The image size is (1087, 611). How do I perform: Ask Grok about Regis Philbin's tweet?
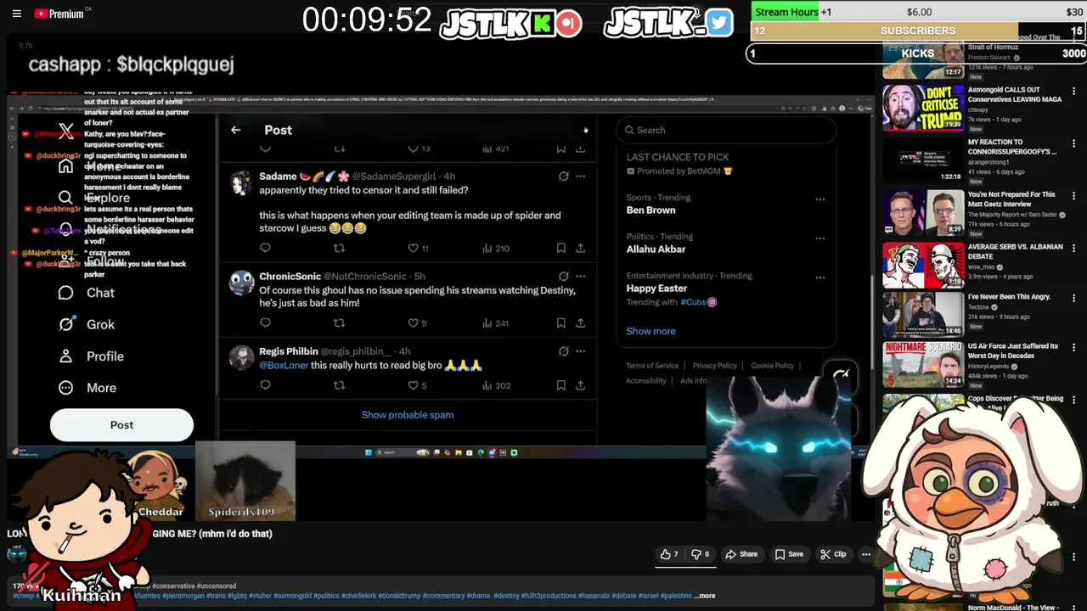[x=563, y=350]
